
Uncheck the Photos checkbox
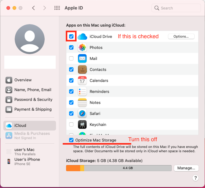[x=71, y=47]
